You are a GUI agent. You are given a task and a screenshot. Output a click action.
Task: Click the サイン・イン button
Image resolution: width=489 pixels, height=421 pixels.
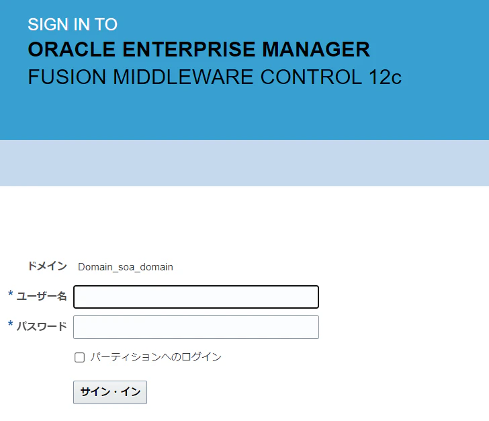[110, 392]
